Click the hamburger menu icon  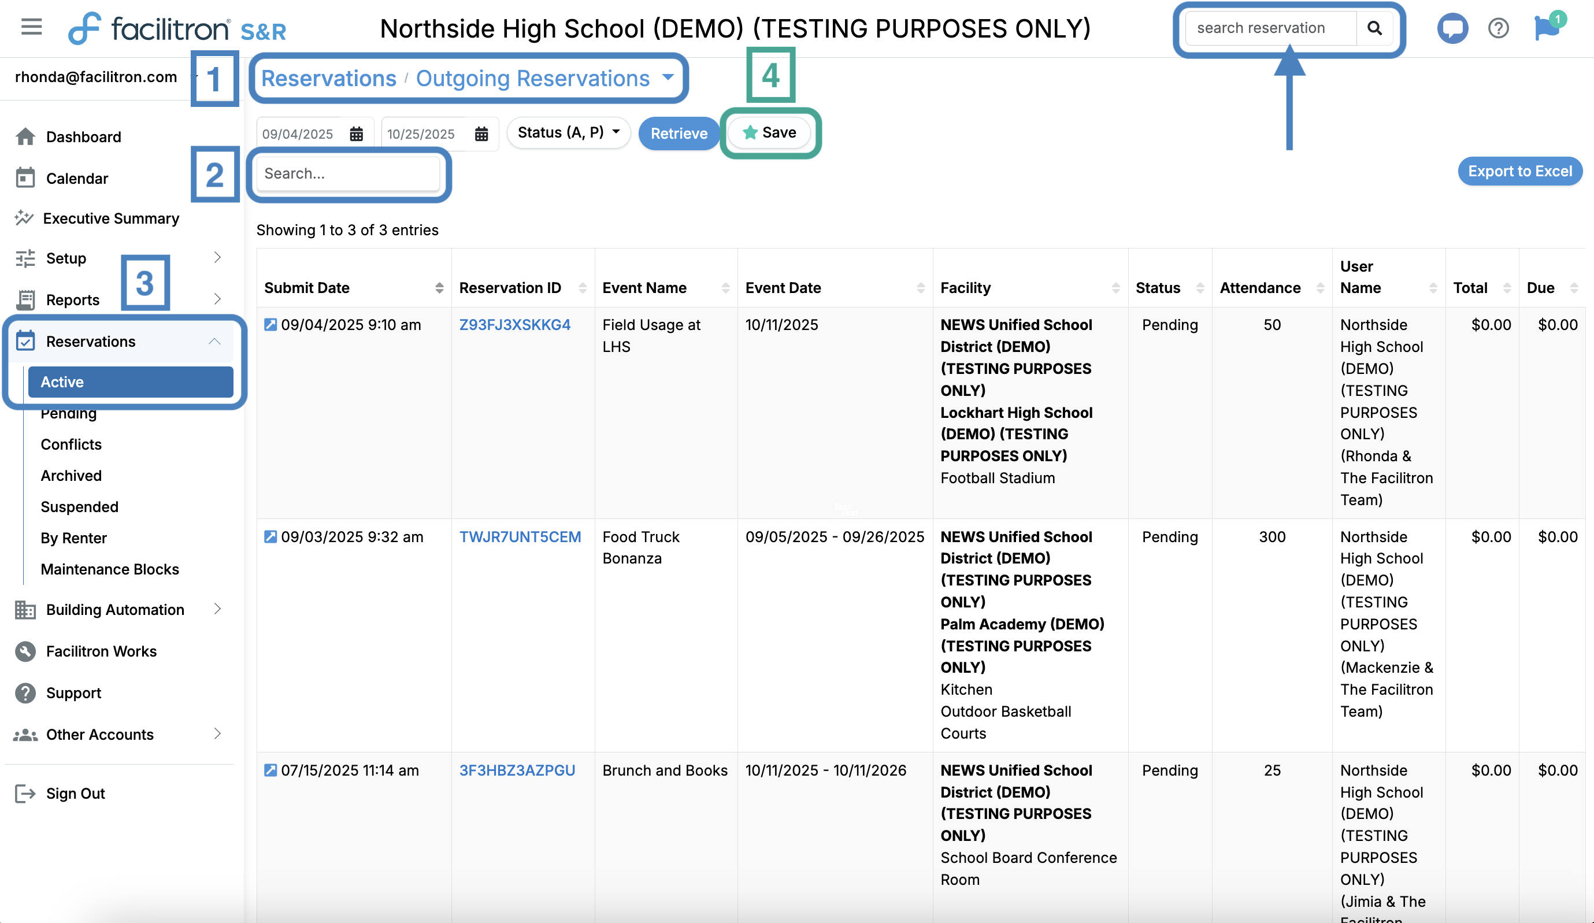[31, 27]
